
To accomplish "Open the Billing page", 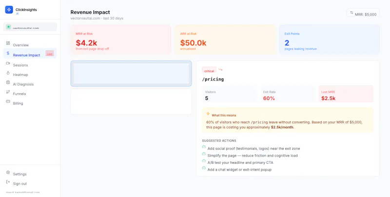I will click(30, 103).
